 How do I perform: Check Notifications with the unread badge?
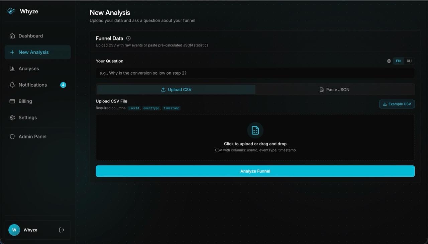[x=32, y=85]
